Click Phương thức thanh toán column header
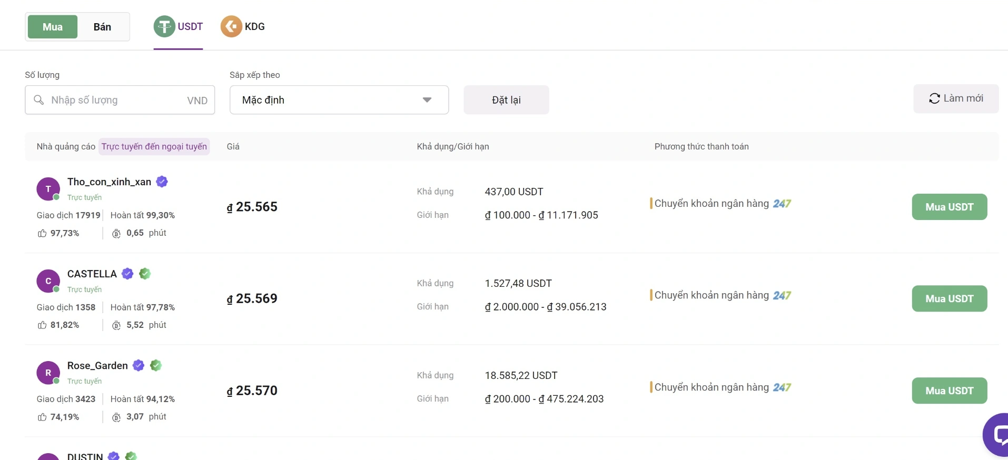The width and height of the screenshot is (1008, 460). [x=701, y=146]
